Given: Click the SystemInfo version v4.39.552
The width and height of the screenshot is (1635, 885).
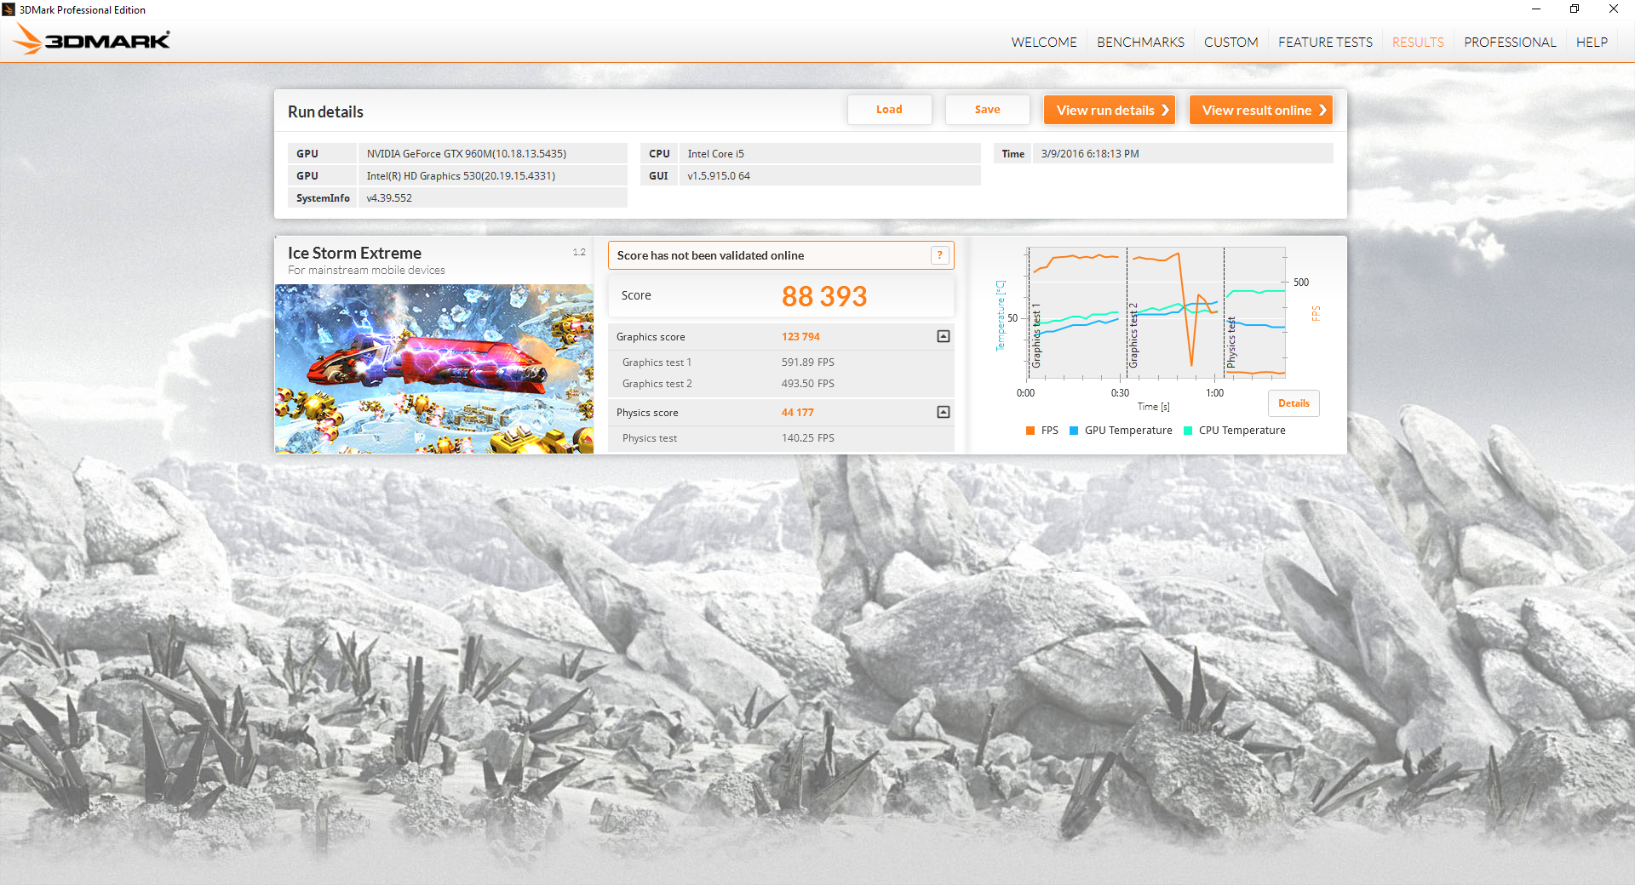Looking at the screenshot, I should tap(493, 198).
